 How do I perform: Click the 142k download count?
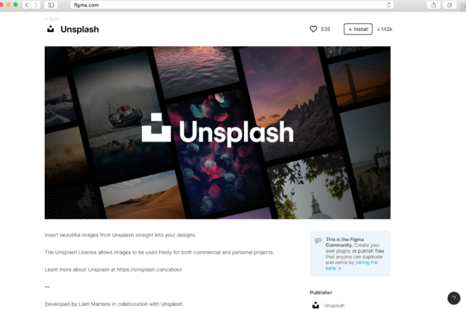click(x=384, y=29)
